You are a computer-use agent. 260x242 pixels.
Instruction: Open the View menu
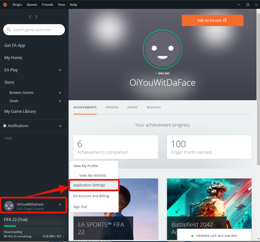click(x=61, y=5)
